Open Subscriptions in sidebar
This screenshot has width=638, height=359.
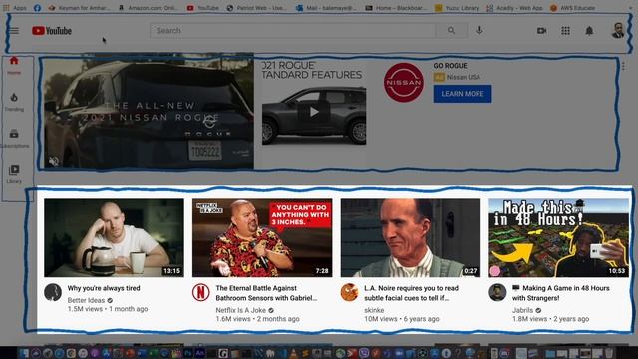tap(14, 138)
